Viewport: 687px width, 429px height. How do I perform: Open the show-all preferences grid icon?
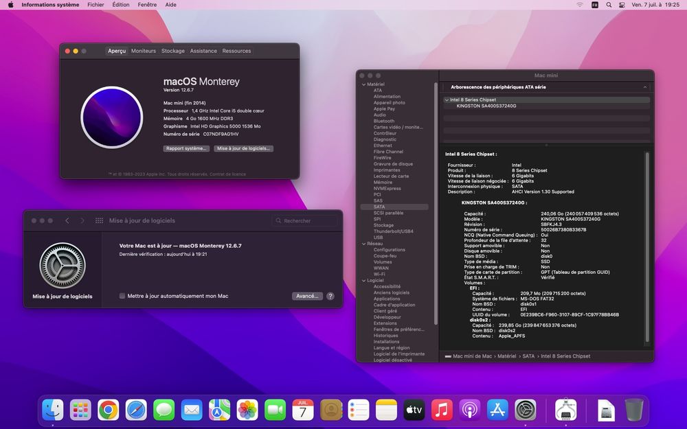click(100, 221)
